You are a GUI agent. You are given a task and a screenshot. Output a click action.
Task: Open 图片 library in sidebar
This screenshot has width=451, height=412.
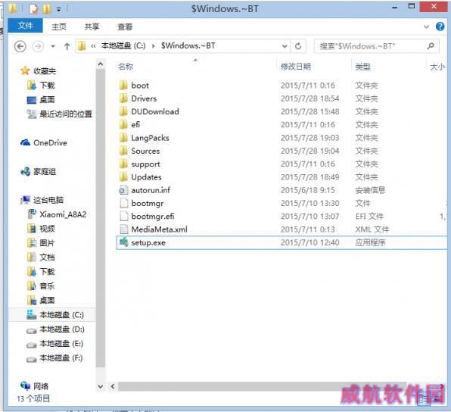47,243
